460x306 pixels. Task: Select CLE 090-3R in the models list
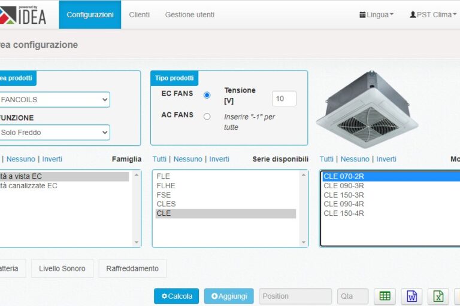pos(344,186)
